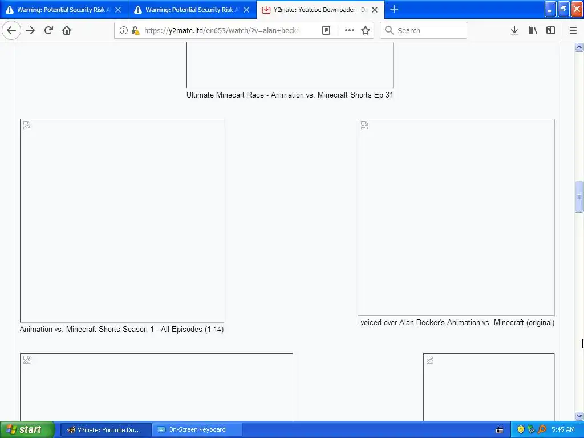Viewport: 584px width, 438px height.
Task: Toggle Reader View for this page
Action: [326, 30]
